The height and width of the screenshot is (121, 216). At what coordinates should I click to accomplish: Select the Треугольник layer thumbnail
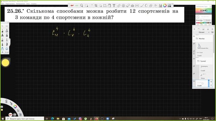click(199, 45)
